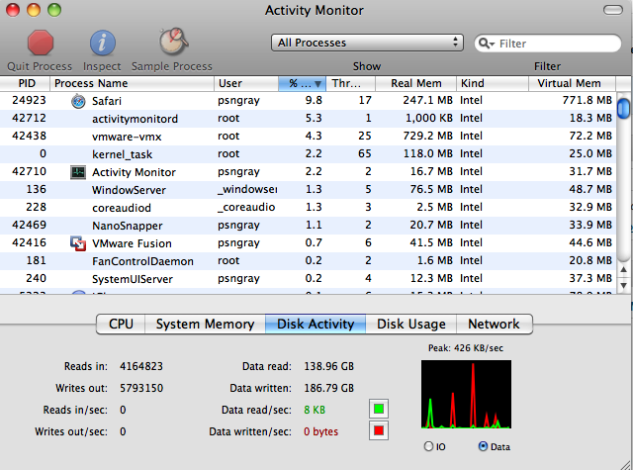Open the Inspect info icon
The width and height of the screenshot is (633, 470).
102,43
